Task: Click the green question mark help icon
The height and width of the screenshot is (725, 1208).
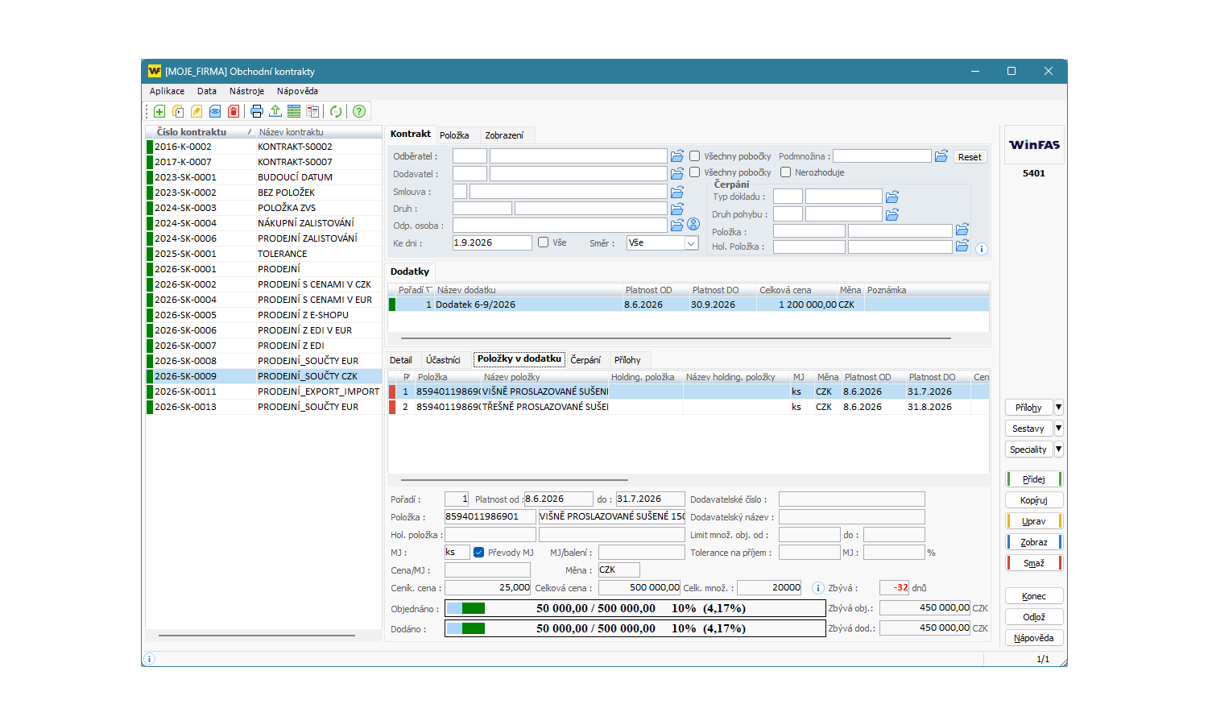Action: coord(359,111)
